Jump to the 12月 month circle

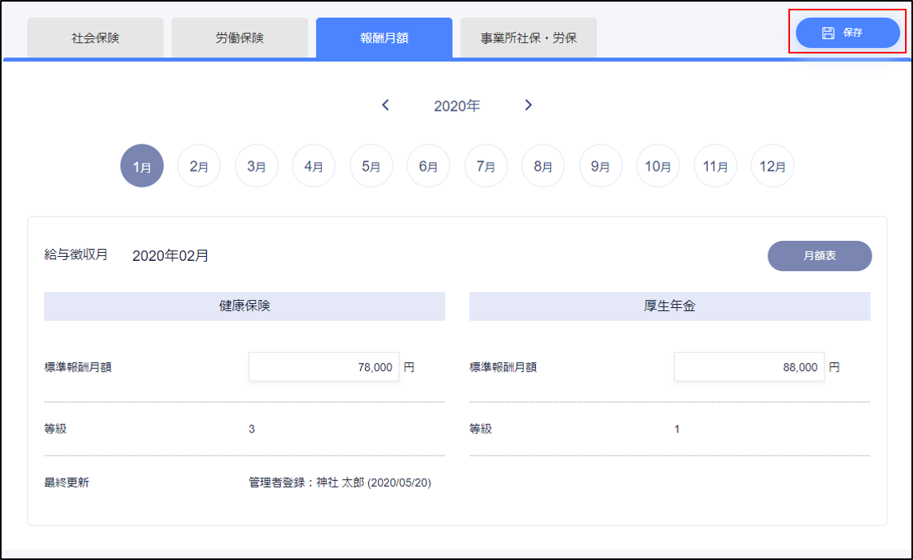pos(772,166)
